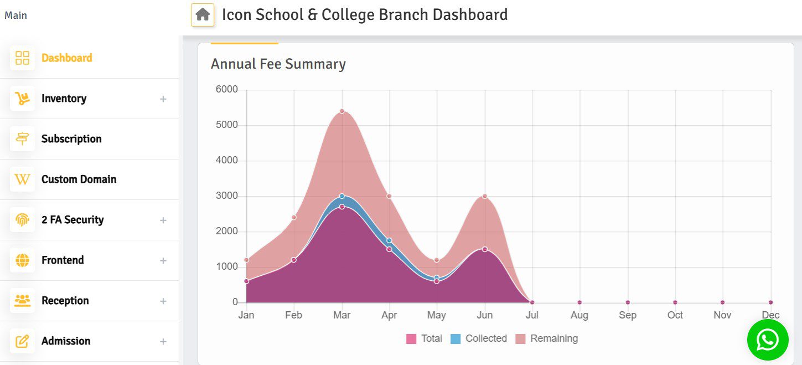Toggle the Collected legend series
The width and height of the screenshot is (802, 365).
tap(479, 338)
